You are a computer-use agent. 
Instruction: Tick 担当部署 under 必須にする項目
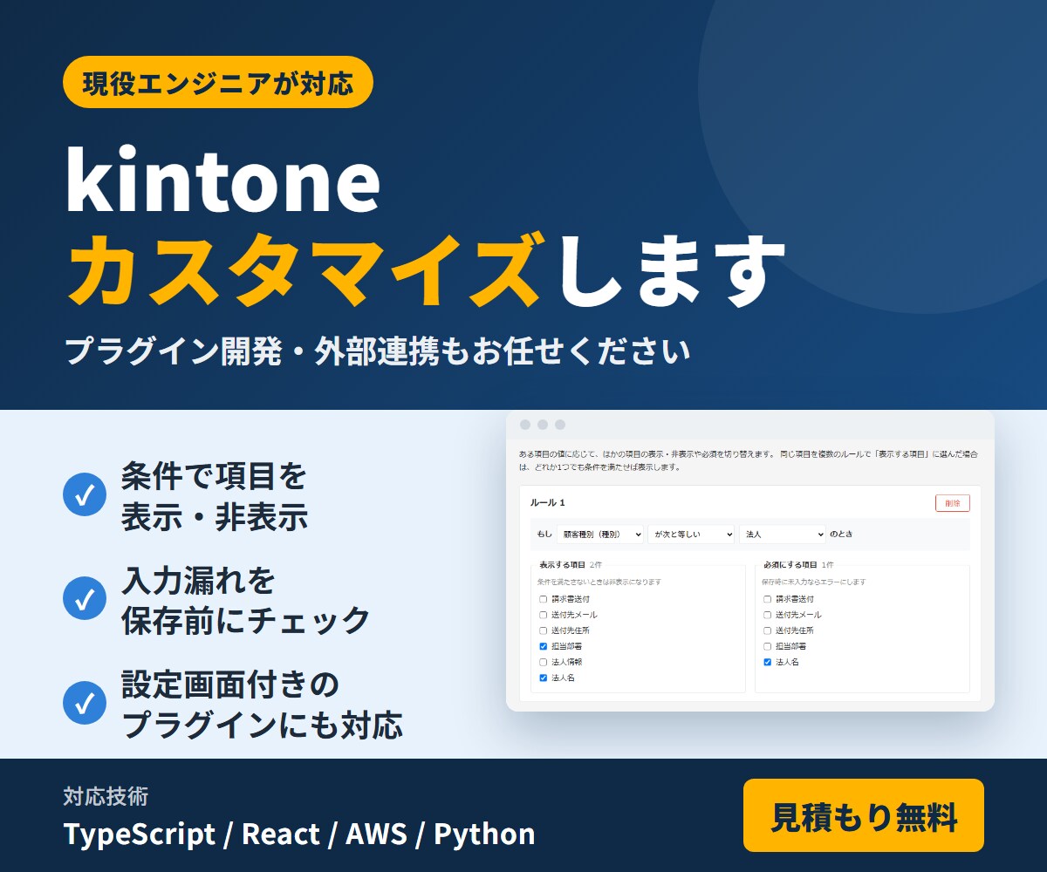coord(767,646)
